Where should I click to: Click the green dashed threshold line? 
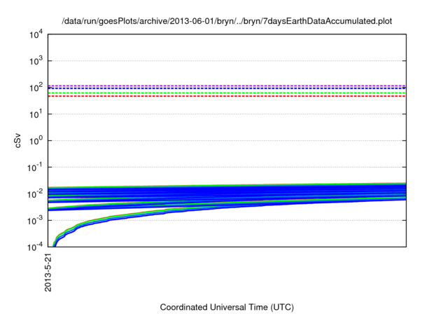point(227,93)
